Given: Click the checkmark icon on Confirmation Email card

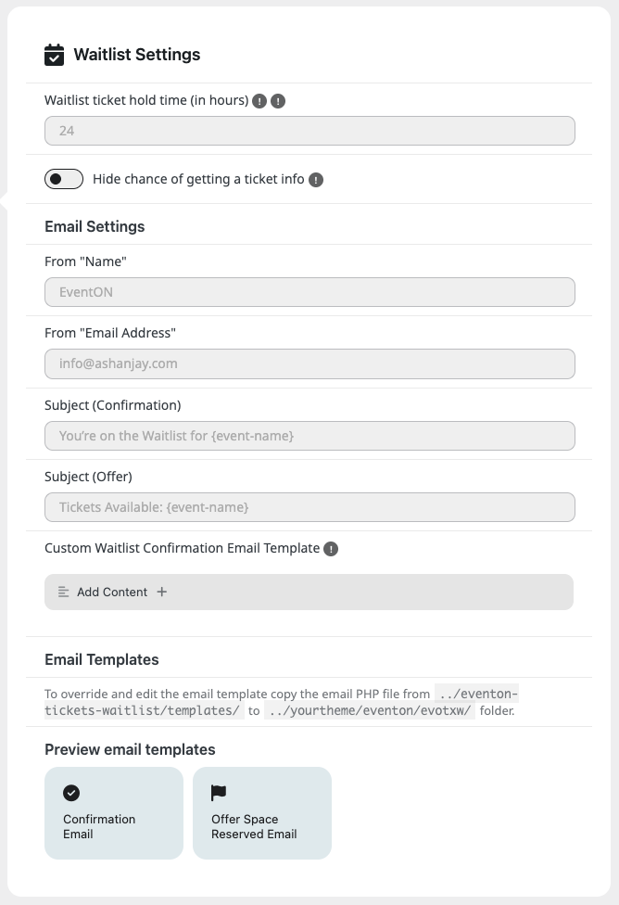Looking at the screenshot, I should [71, 793].
